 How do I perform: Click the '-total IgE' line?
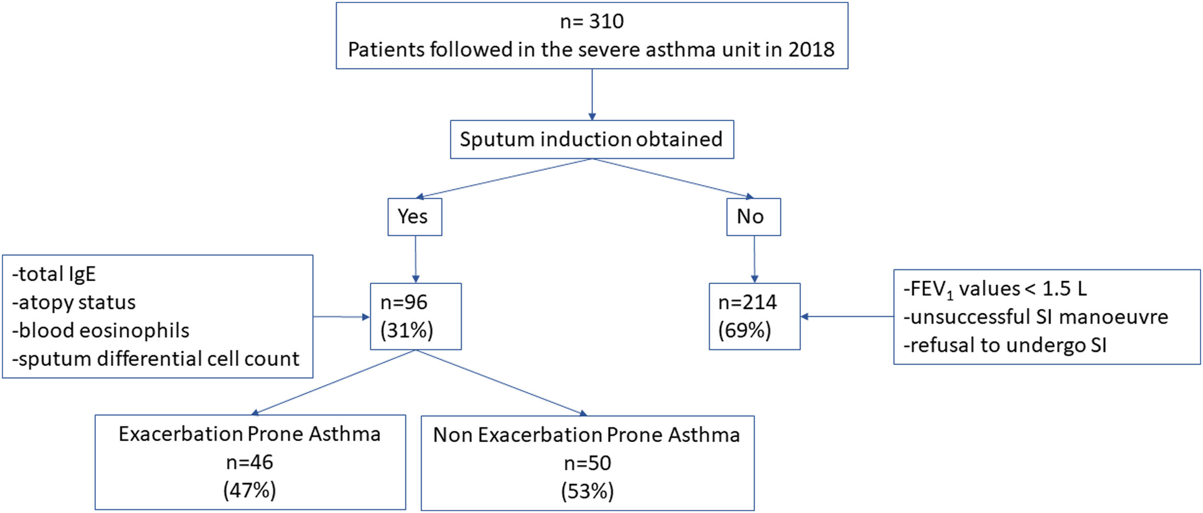[54, 274]
